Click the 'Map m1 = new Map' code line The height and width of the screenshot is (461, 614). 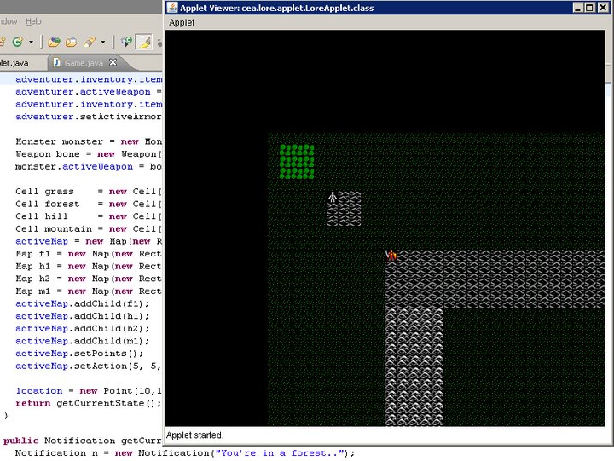(x=89, y=291)
